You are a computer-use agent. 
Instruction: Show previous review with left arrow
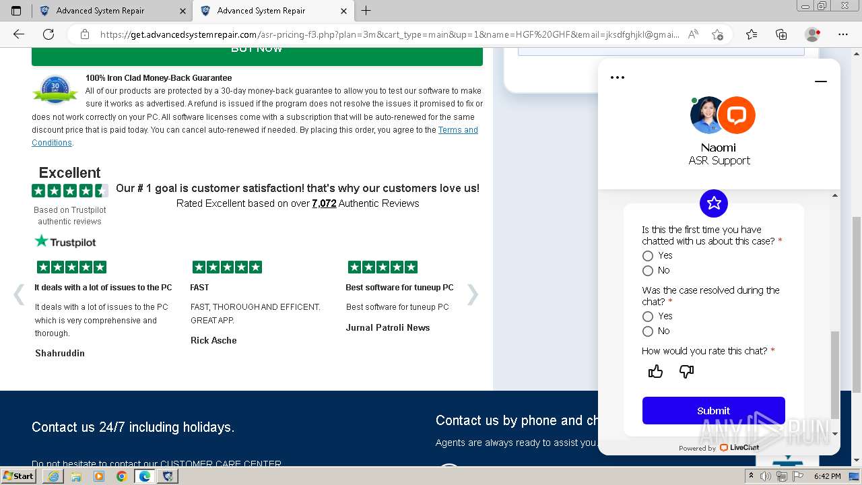pyautogui.click(x=19, y=294)
